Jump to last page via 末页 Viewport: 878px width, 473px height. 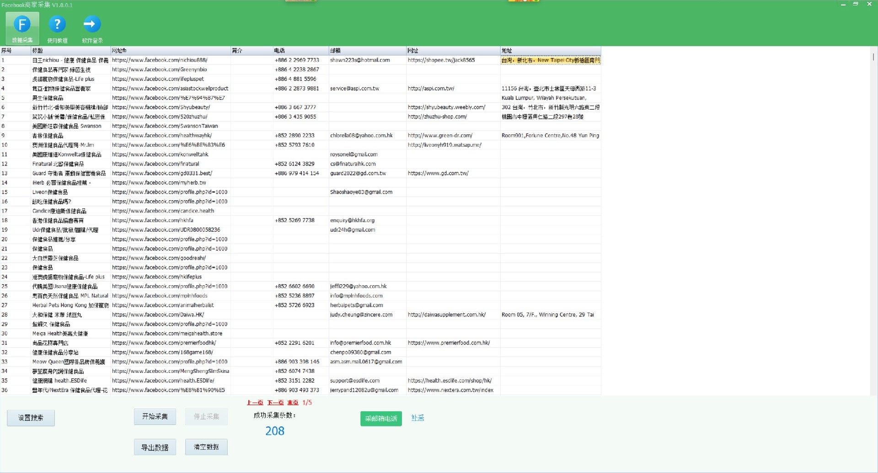click(293, 403)
